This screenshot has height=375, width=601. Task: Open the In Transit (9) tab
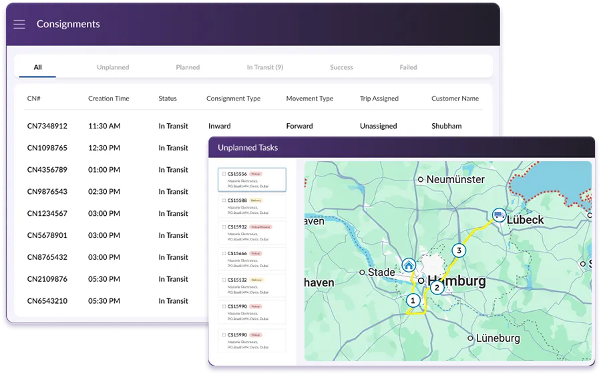(x=265, y=67)
